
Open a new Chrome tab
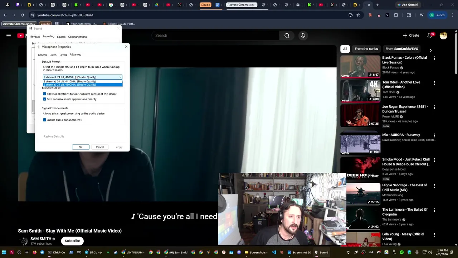point(377,5)
